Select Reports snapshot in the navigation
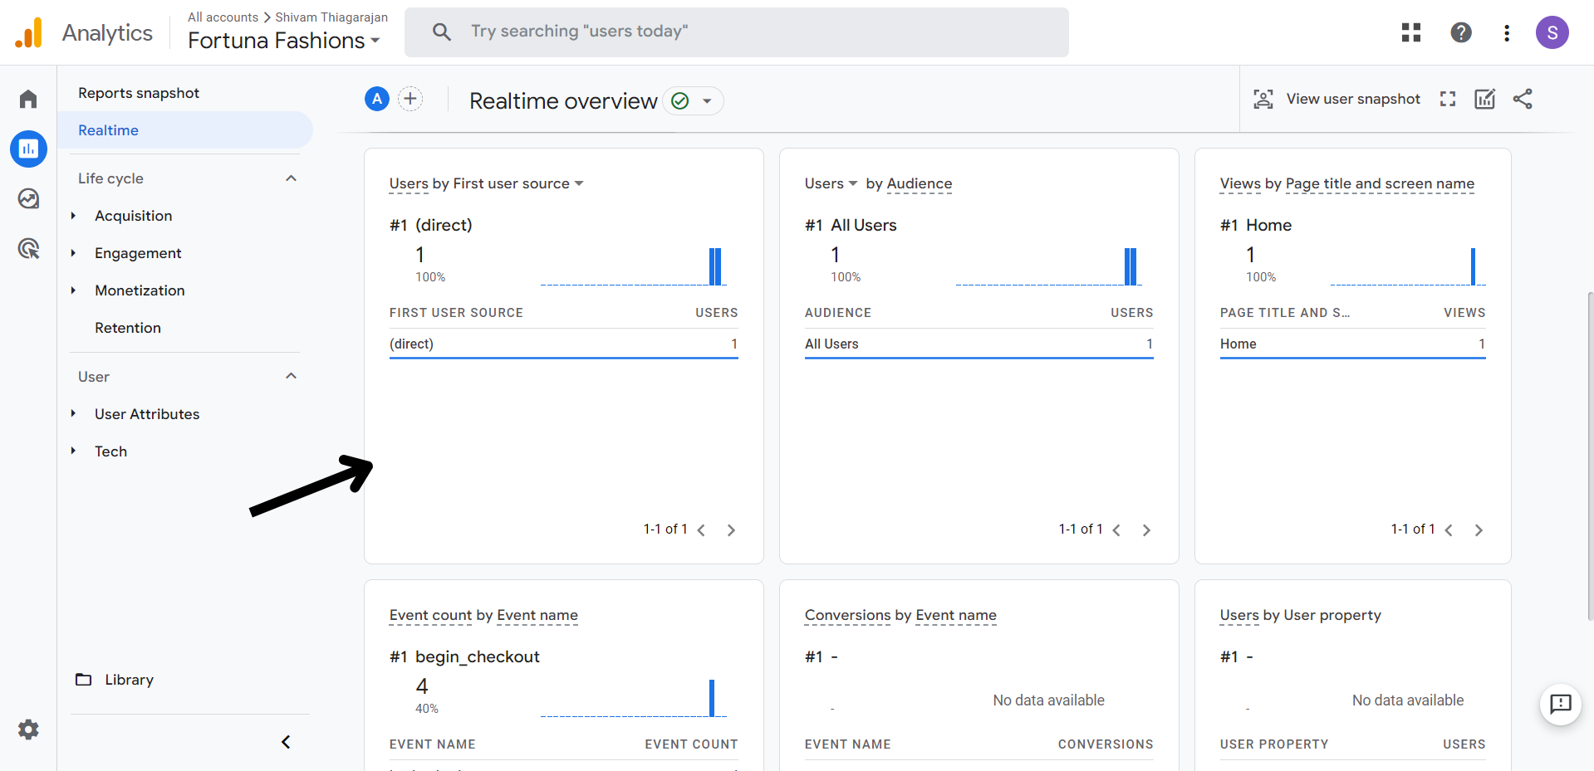 coord(139,92)
